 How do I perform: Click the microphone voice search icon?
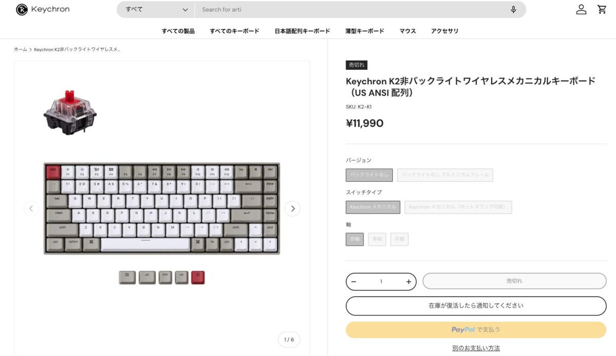pyautogui.click(x=513, y=10)
